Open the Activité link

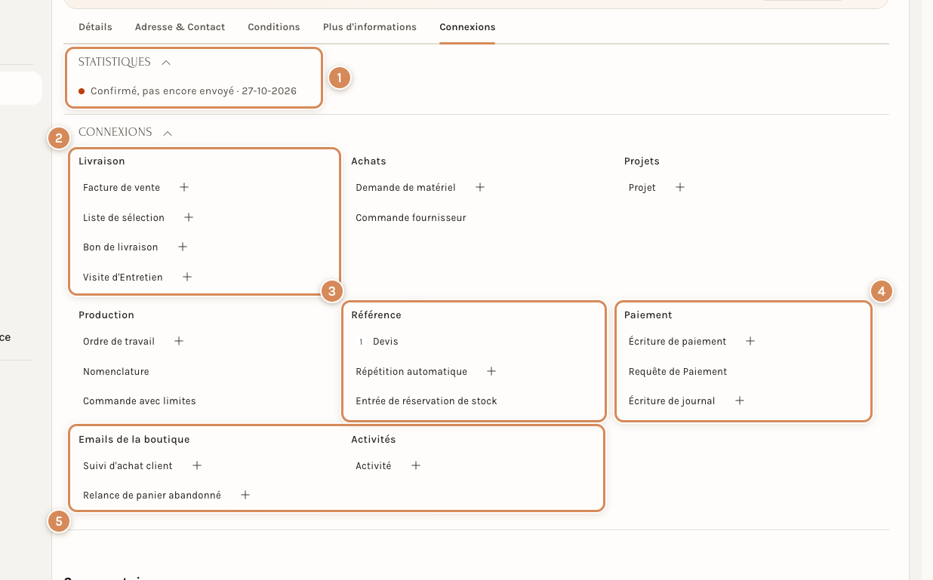tap(374, 466)
